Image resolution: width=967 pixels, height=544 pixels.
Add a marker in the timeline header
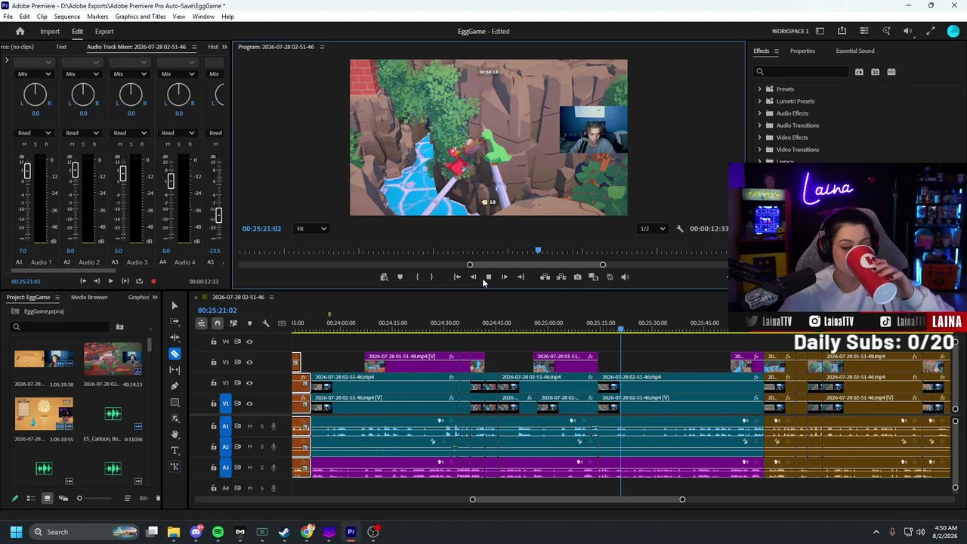click(249, 323)
